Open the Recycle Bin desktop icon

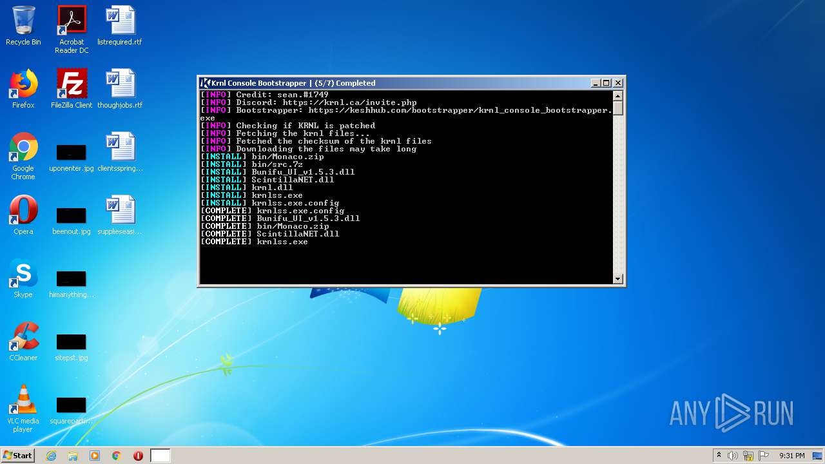[23, 26]
